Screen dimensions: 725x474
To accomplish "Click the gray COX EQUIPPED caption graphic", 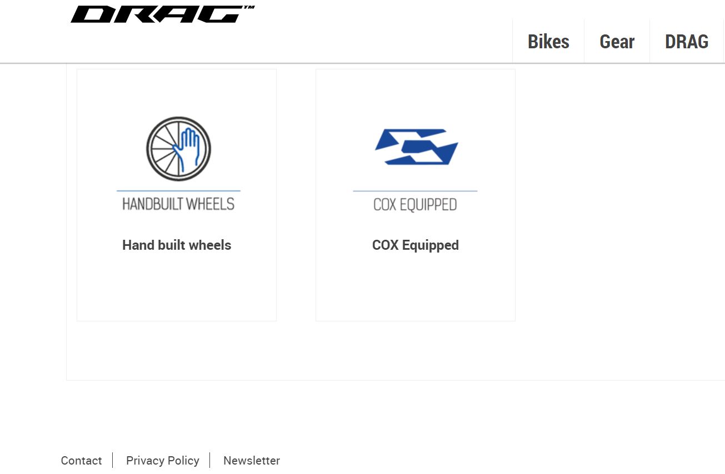I will pos(415,205).
